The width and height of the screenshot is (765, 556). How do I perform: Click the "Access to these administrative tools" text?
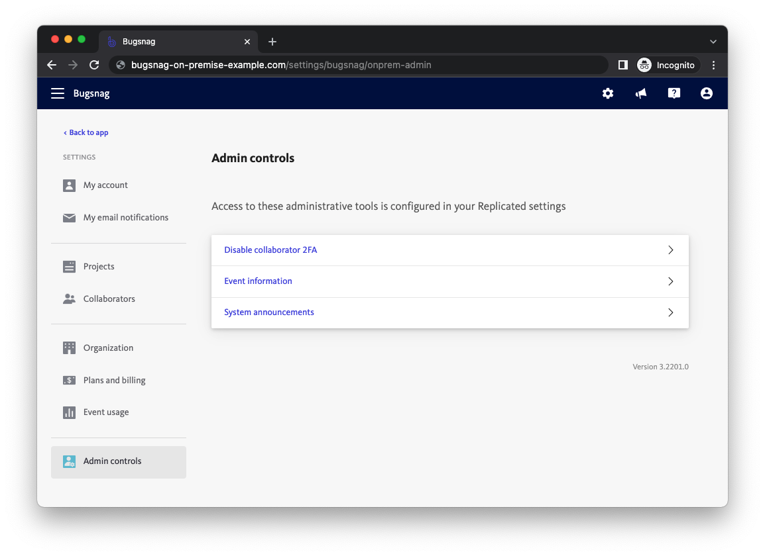click(x=388, y=207)
